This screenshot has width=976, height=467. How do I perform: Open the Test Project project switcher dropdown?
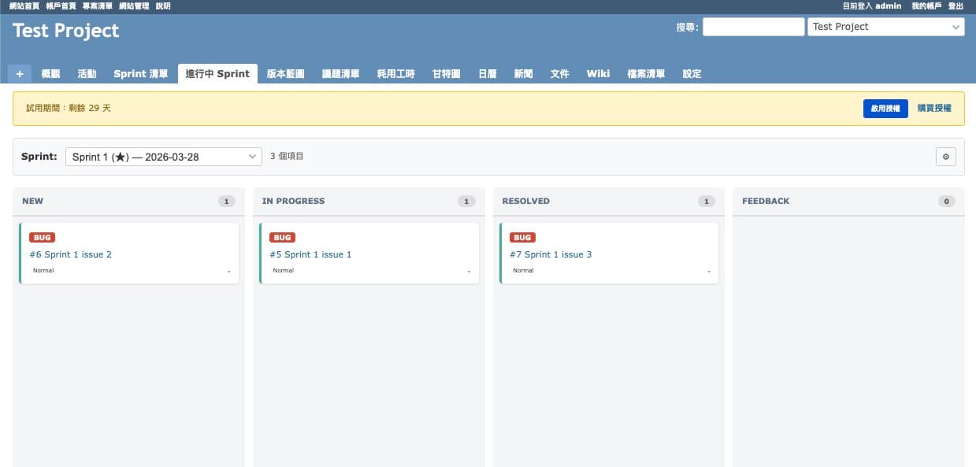[885, 26]
